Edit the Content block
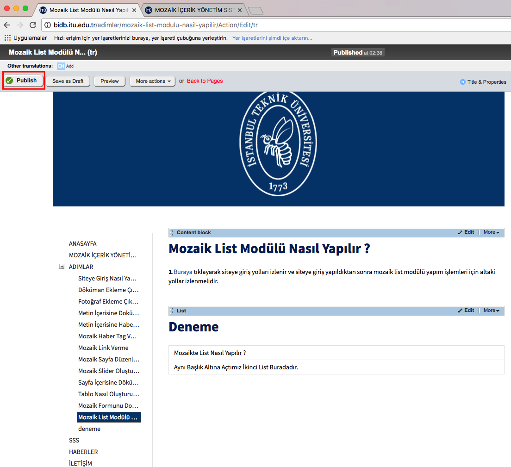Image resolution: width=511 pixels, height=467 pixels. click(x=466, y=232)
